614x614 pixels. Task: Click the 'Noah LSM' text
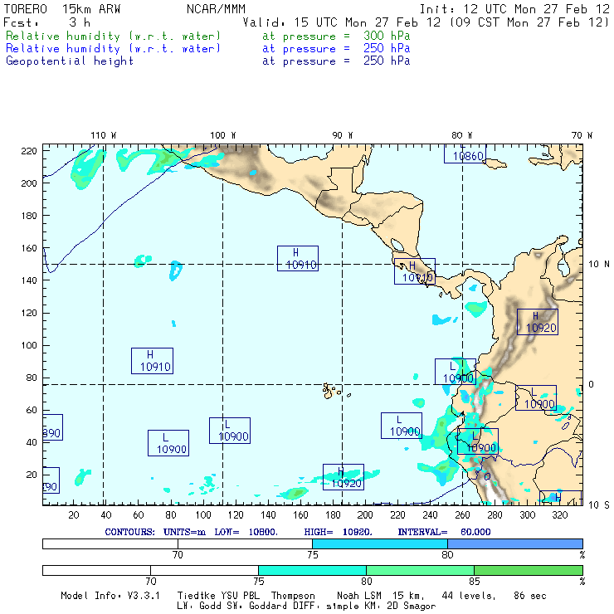(x=359, y=596)
